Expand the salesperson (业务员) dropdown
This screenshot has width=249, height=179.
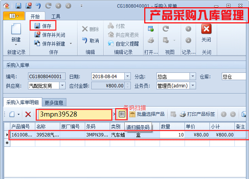click(x=193, y=85)
